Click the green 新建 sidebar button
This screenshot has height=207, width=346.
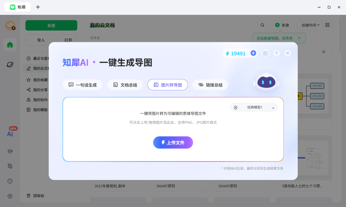[51, 25]
